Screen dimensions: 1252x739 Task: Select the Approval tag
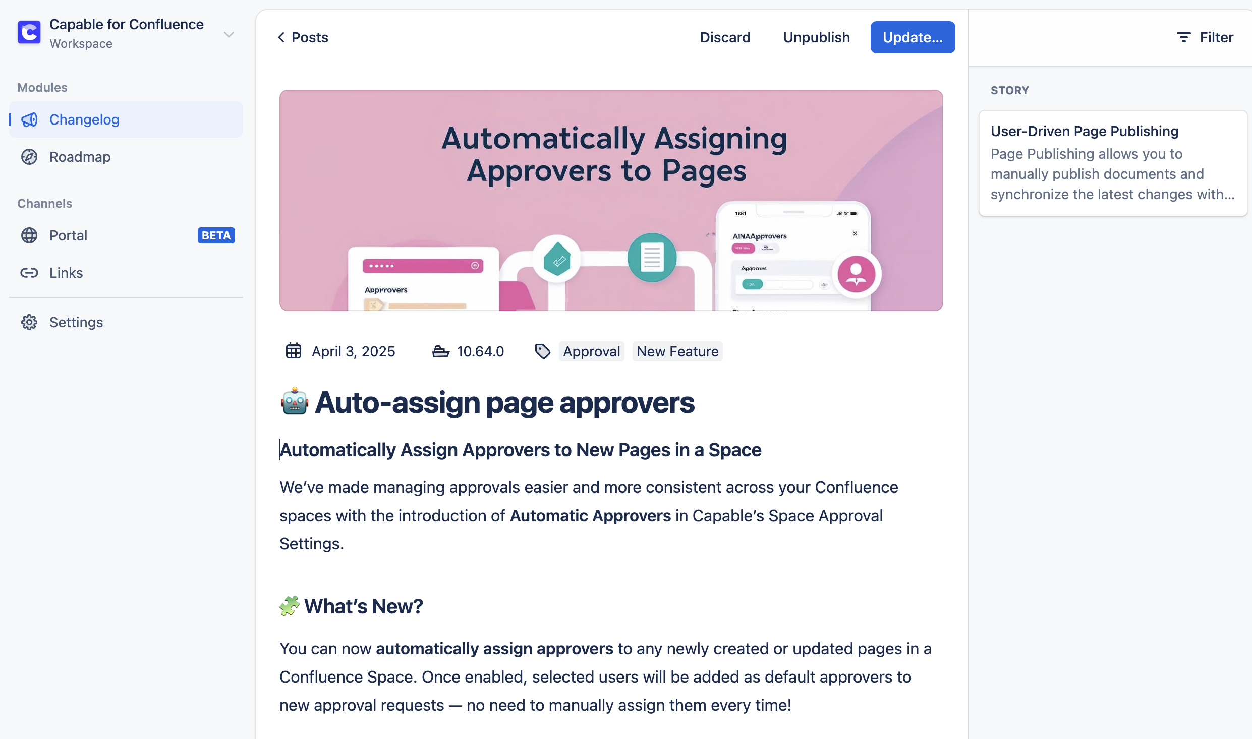point(592,351)
